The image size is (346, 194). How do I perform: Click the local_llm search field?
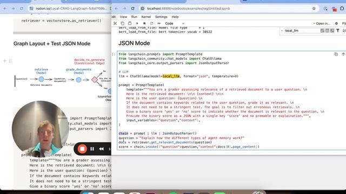302,31
